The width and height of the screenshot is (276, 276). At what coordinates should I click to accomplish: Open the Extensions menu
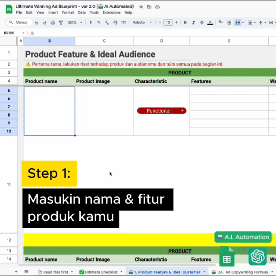[x=111, y=13]
